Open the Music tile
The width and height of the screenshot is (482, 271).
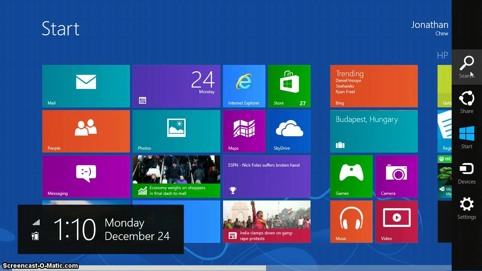coord(351,222)
